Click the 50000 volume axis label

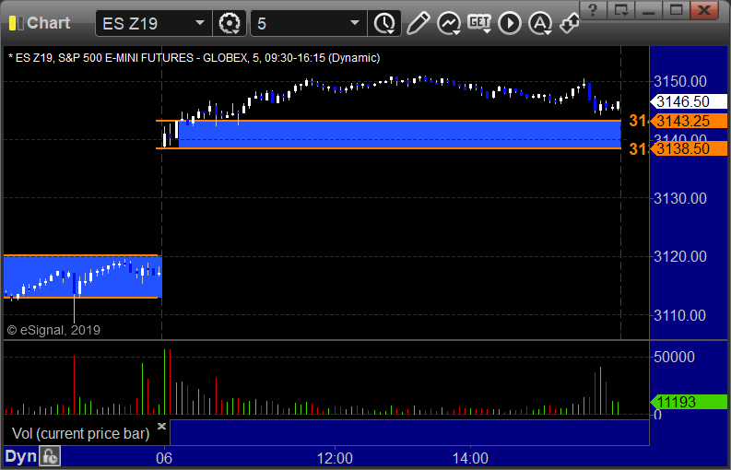tap(674, 358)
